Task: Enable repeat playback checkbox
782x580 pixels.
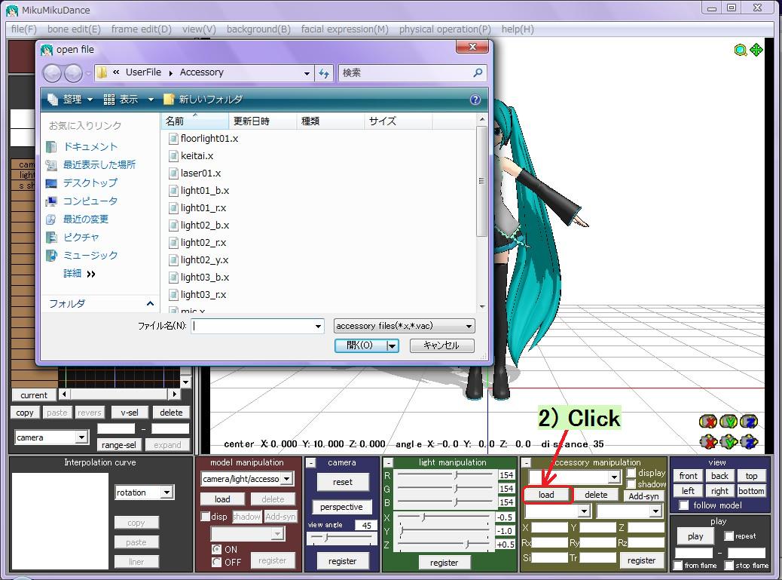Action: click(729, 536)
